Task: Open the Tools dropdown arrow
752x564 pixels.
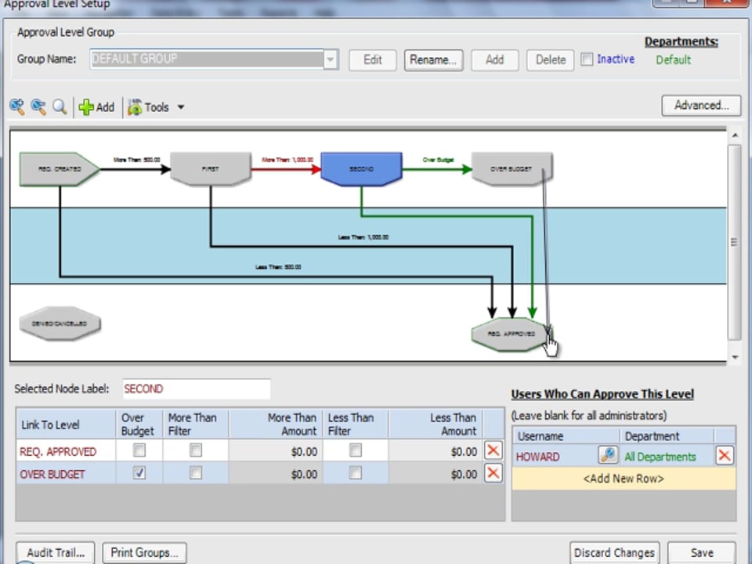Action: (181, 107)
